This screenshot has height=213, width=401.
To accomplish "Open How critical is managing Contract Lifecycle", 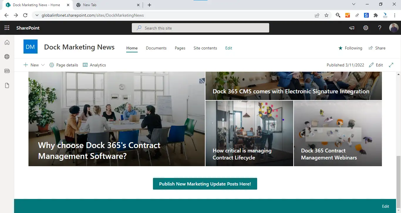I will (249, 133).
